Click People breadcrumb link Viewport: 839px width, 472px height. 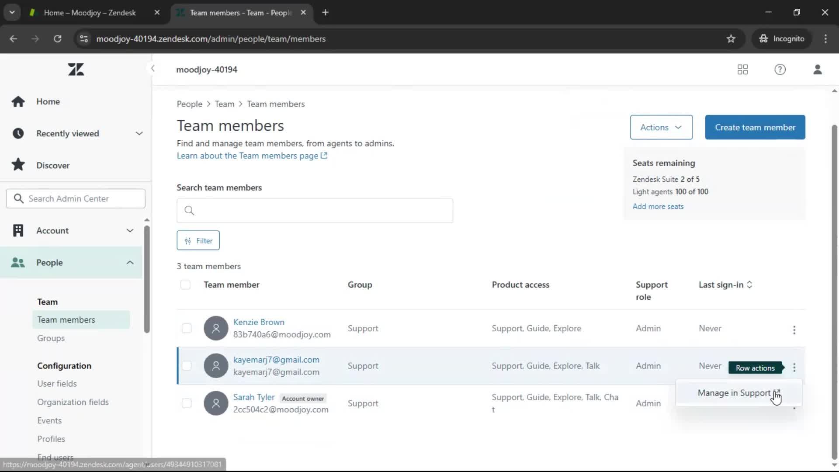189,104
